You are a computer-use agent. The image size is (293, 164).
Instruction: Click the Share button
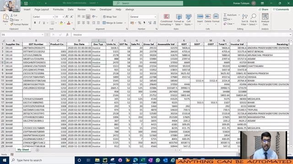coord(264,9)
